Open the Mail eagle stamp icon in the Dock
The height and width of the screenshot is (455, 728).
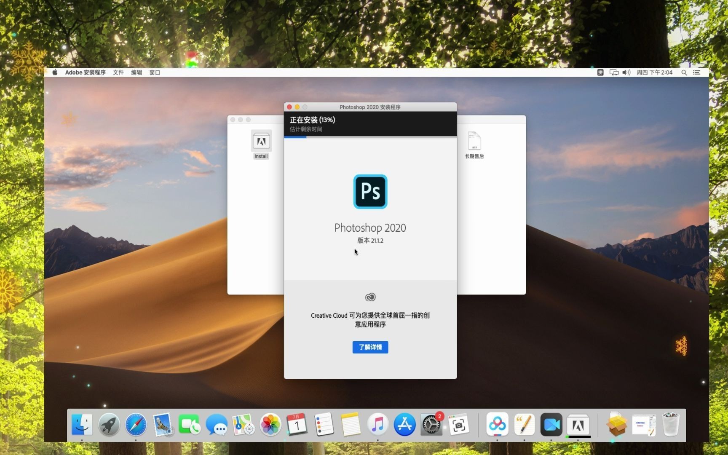[x=163, y=424]
